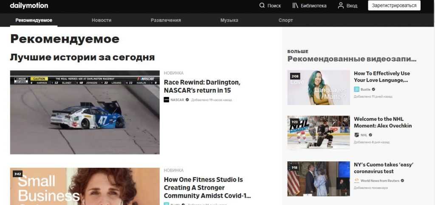Viewport: 435px width, 205px height.
Task: Click the Bustle channel avatar in sidebar
Action: [x=357, y=89]
